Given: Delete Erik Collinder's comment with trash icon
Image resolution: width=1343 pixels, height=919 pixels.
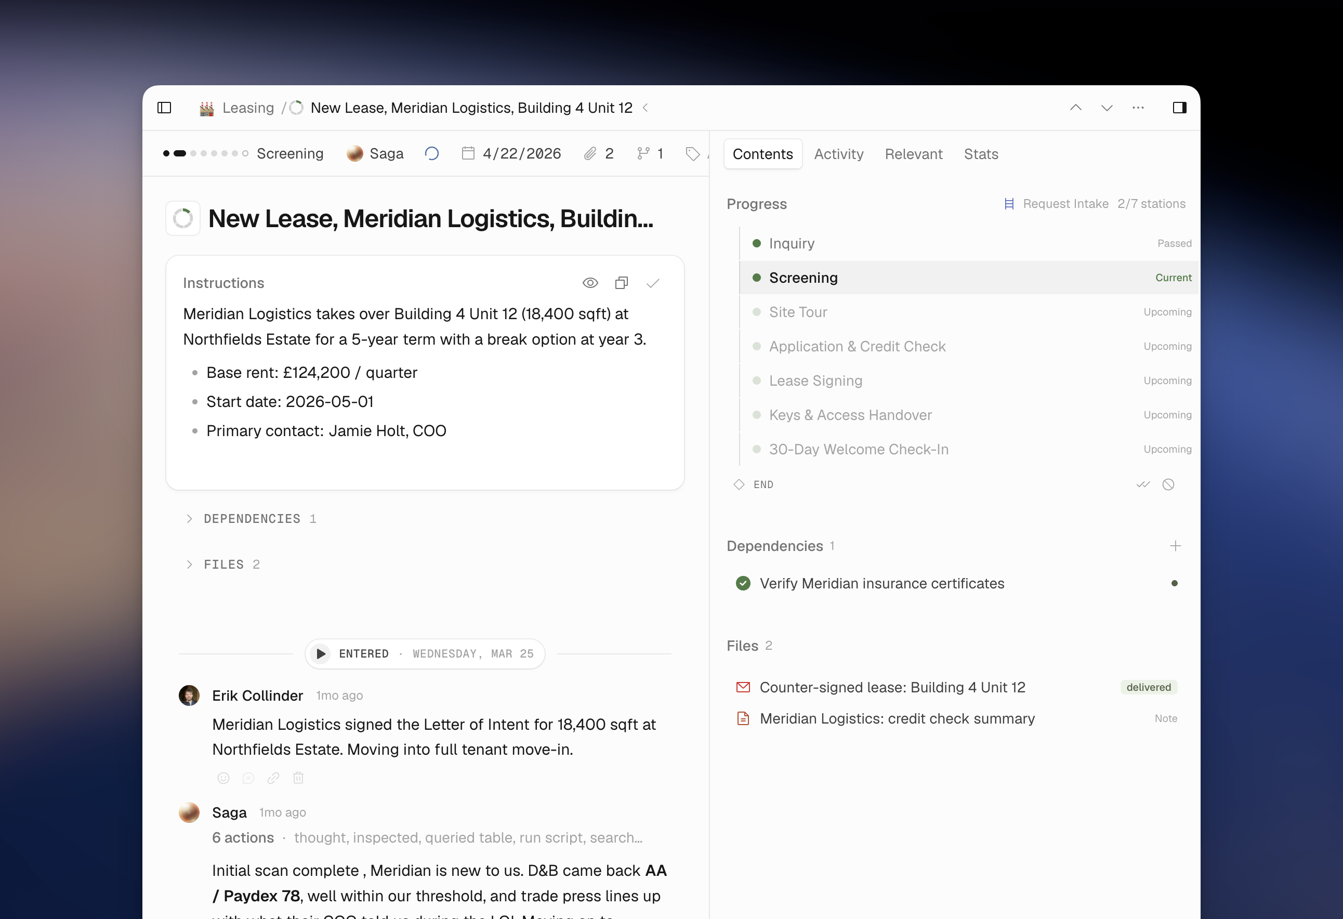Looking at the screenshot, I should point(298,778).
